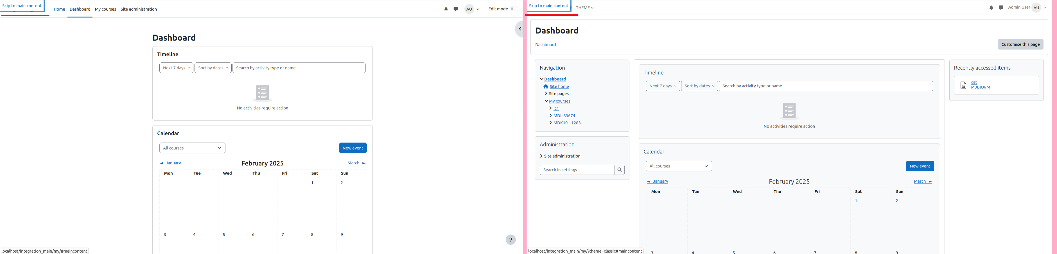Viewport: 1057px width, 254px height.
Task: Click Skip to main content in left window
Action: tap(22, 6)
